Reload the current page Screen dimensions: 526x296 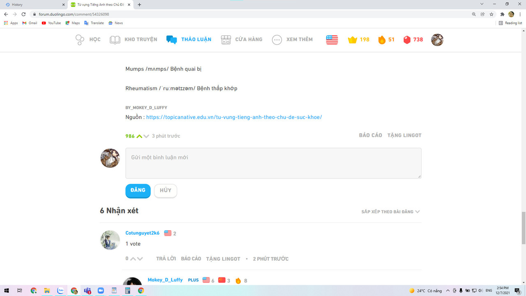[x=24, y=14]
